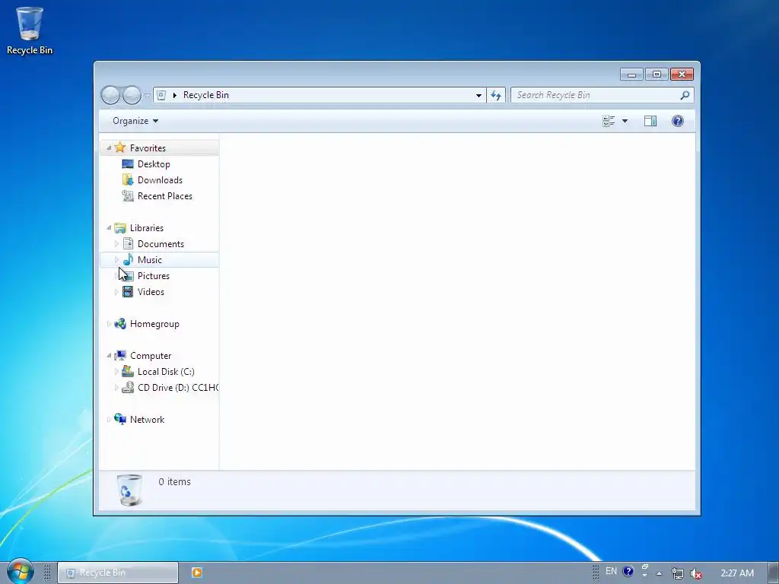Screen dimensions: 779x584
Task: Open the Recycle Bin desktop icon
Action: [30, 30]
